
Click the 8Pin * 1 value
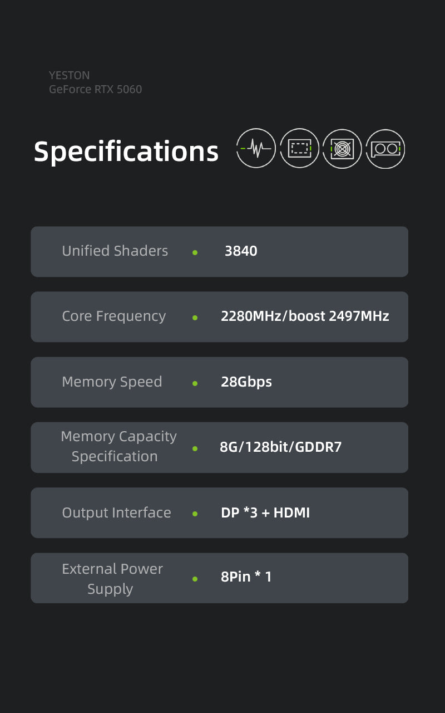246,577
